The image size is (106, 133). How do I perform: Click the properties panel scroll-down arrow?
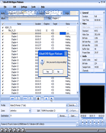click(104, 70)
